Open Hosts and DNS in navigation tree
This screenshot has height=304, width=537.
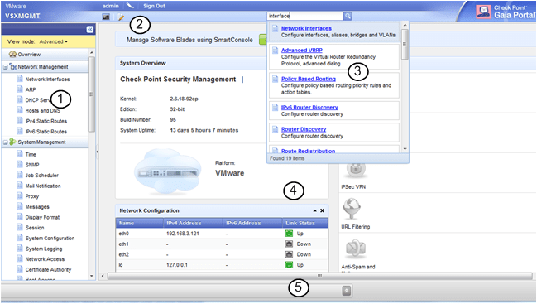point(42,110)
